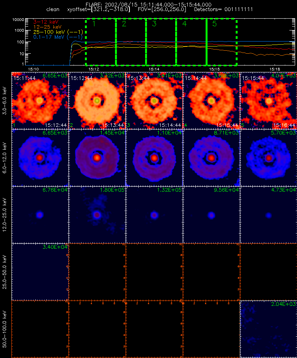Image resolution: width=297 pixels, height=358 pixels.
Task: Open the 50.0-100.0 keV image labeled 2.04E+03
Action: click(x=268, y=329)
